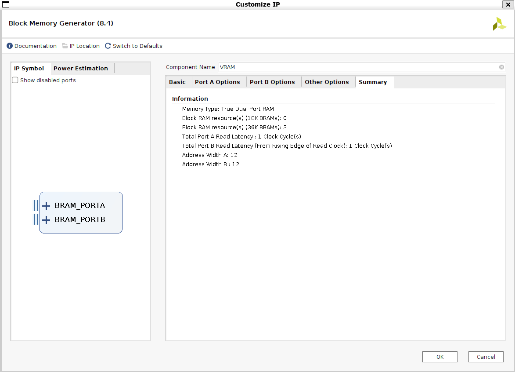The height and width of the screenshot is (372, 515).
Task: Click the Component Name label
Action: [190, 67]
